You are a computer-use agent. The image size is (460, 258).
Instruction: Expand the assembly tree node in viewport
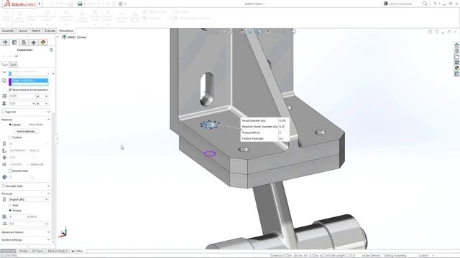coord(58,37)
